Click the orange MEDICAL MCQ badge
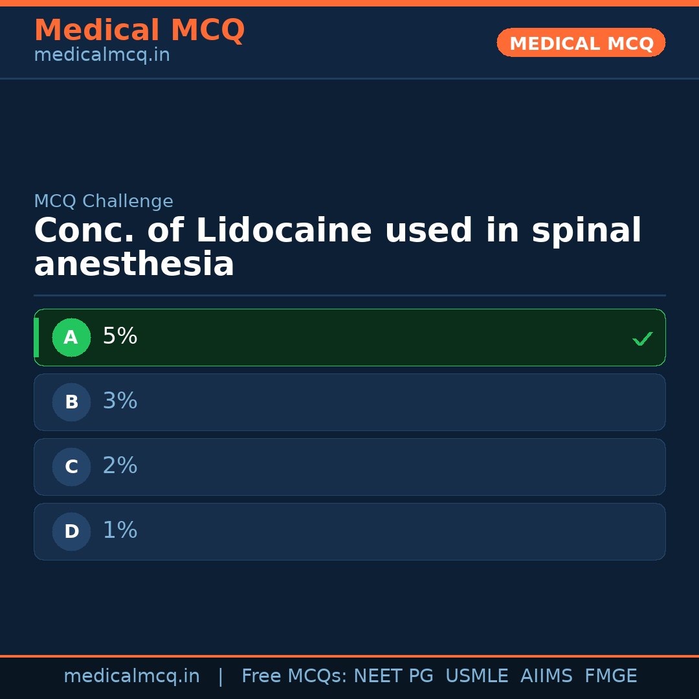This screenshot has width=699, height=699. coord(581,43)
